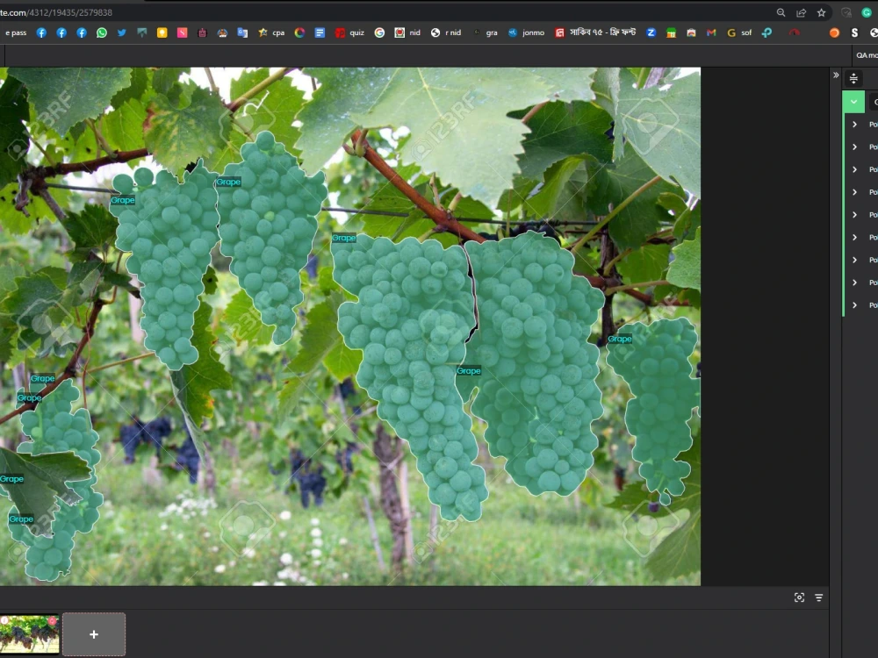This screenshot has width=878, height=658.
Task: Select Grape label on the largest center cluster
Action: [x=469, y=371]
